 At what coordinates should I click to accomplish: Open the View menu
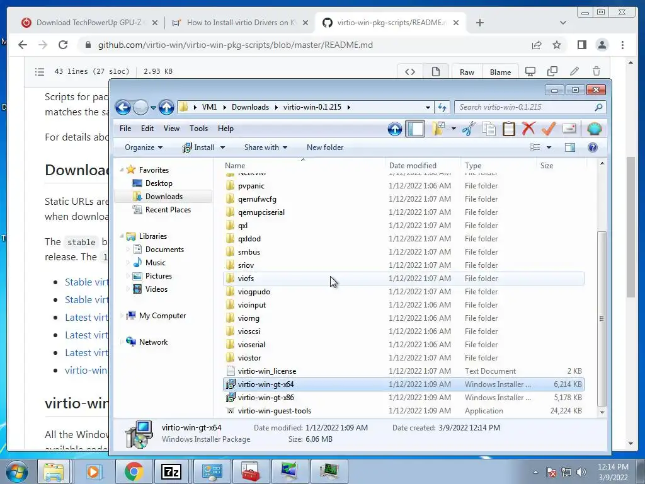(x=171, y=129)
